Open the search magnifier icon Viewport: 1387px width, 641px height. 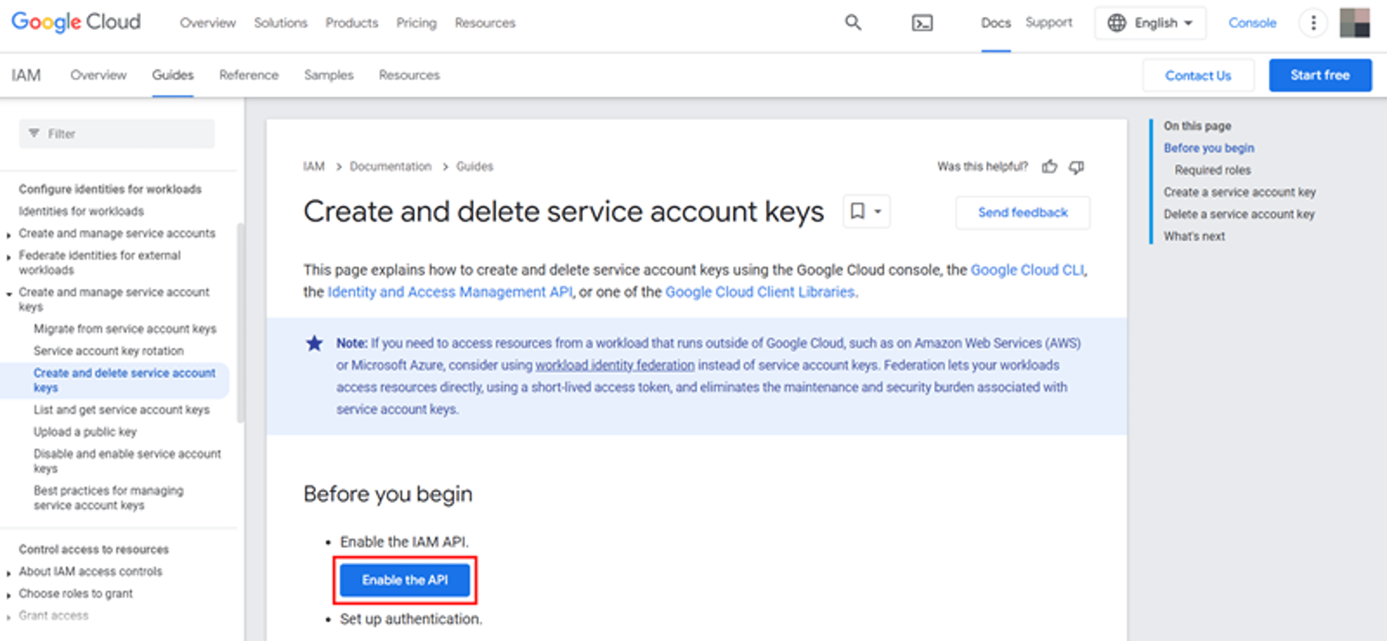click(853, 23)
